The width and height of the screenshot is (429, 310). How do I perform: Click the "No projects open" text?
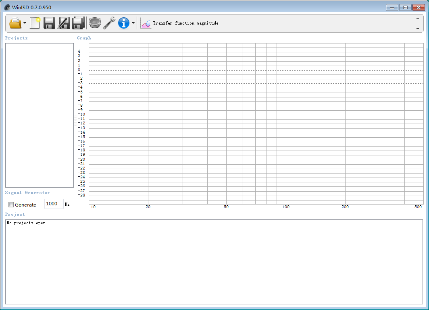pyautogui.click(x=26, y=223)
